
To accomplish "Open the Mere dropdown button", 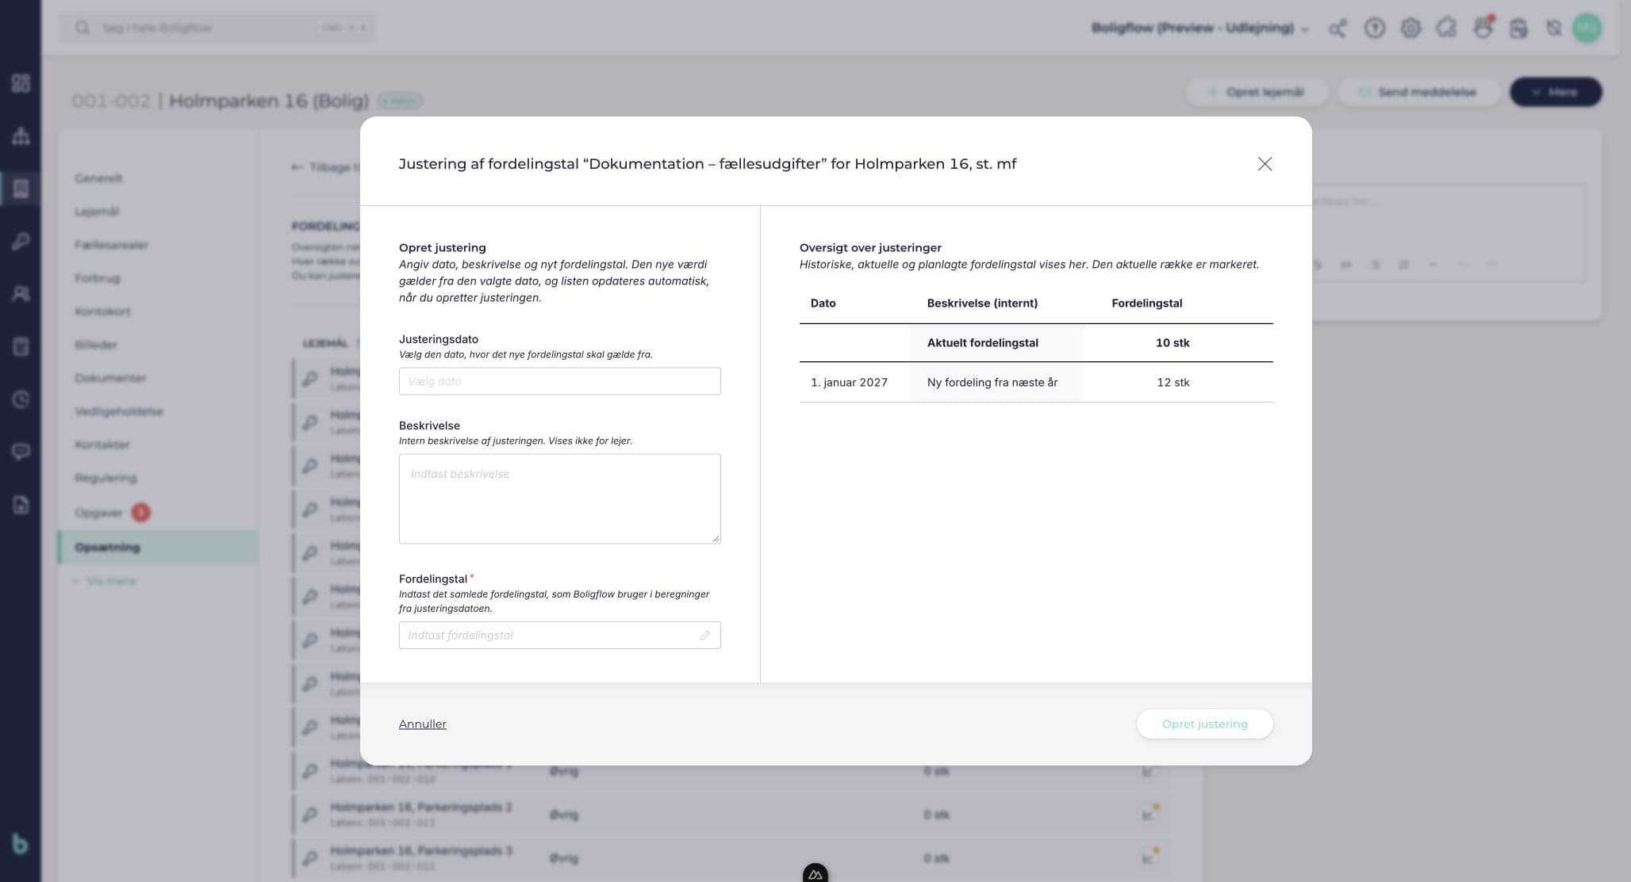I will [x=1555, y=92].
